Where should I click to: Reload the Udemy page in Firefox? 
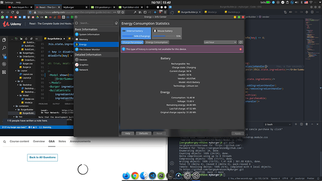(13, 12)
